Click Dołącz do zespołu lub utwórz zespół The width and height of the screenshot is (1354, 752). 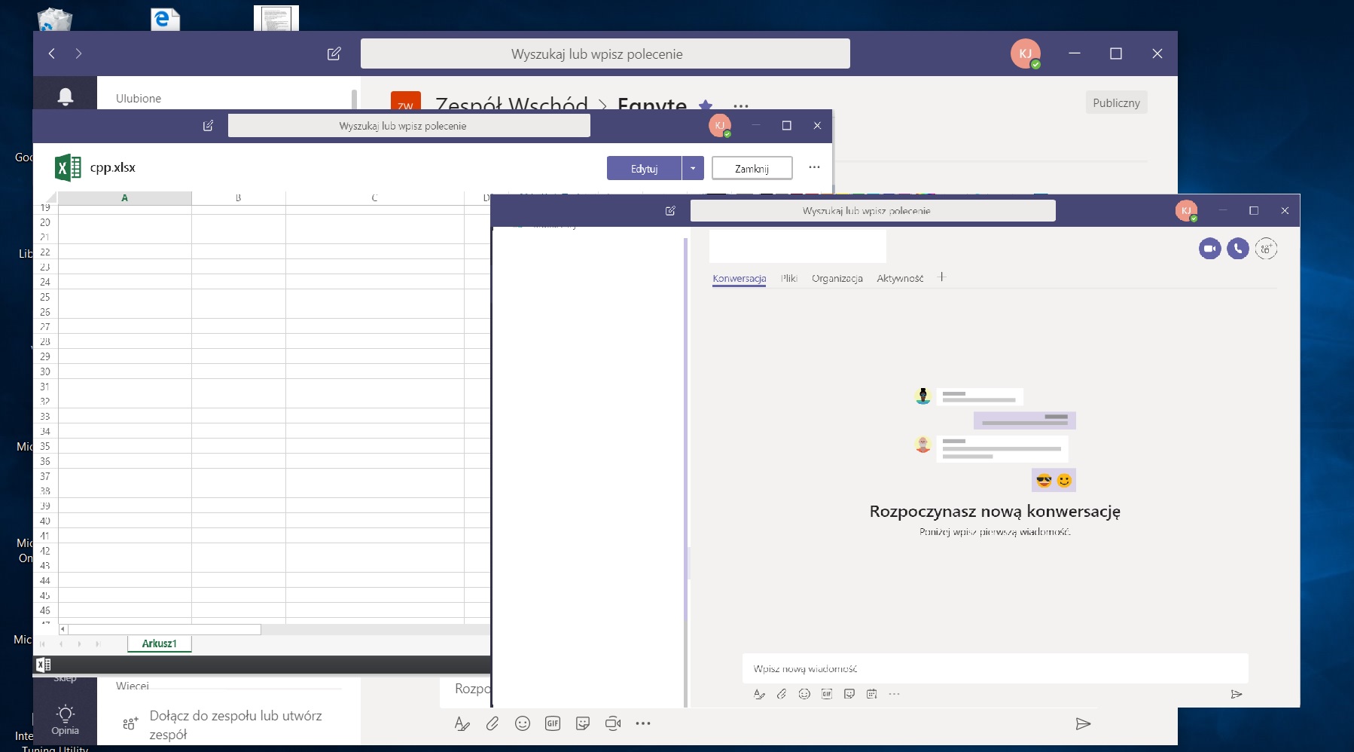point(235,725)
